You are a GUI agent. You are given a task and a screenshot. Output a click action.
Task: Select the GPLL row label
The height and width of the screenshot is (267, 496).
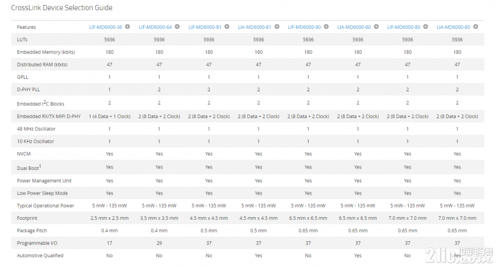[x=23, y=77]
